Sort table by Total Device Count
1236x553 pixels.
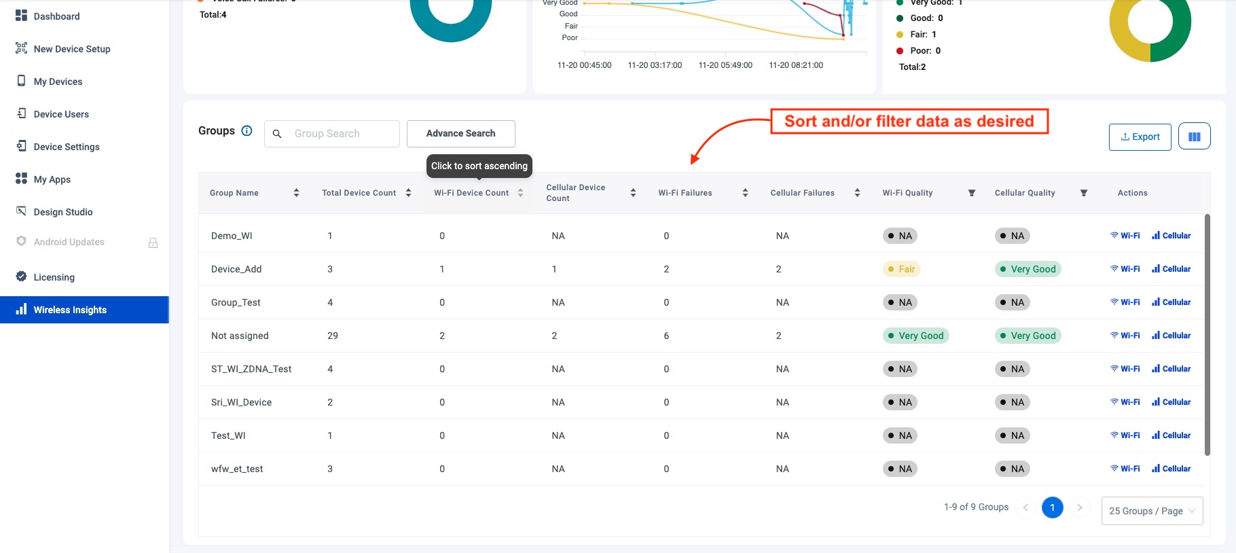pyautogui.click(x=408, y=193)
